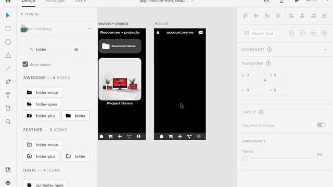Click the folder search input field
Image resolution: width=333 pixels, height=187 pixels.
click(x=48, y=49)
